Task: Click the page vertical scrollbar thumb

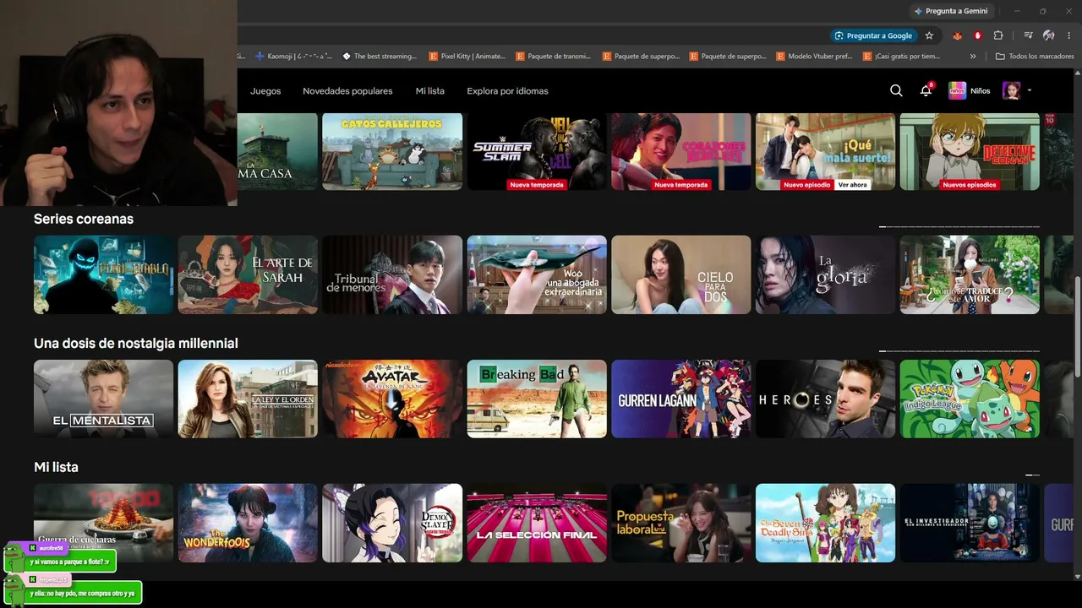Action: tap(1077, 328)
